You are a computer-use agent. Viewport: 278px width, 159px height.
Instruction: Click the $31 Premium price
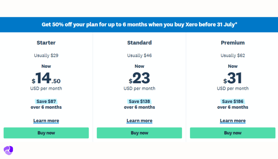(x=233, y=79)
